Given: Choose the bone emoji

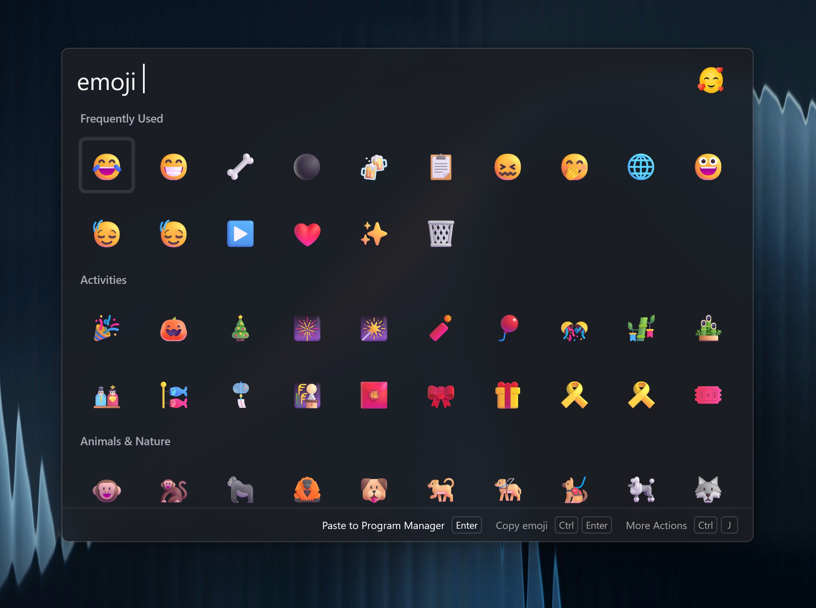Looking at the screenshot, I should [240, 166].
